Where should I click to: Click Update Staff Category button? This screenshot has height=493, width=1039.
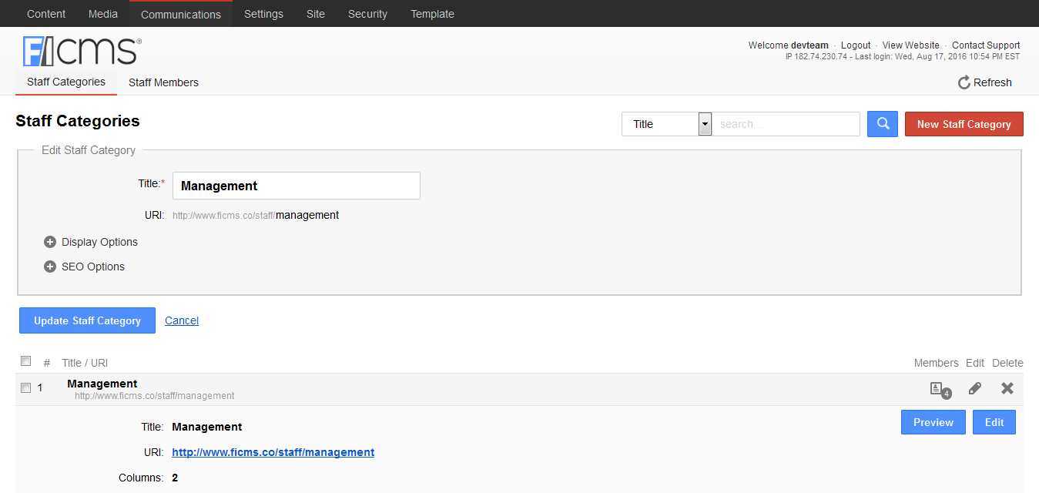click(87, 320)
